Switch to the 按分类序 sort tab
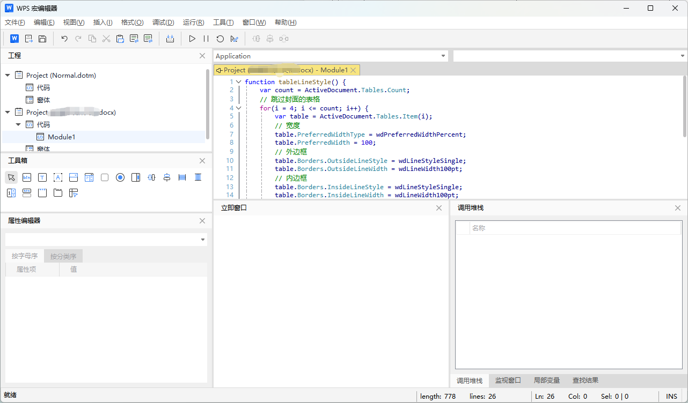The image size is (688, 403). 63,256
